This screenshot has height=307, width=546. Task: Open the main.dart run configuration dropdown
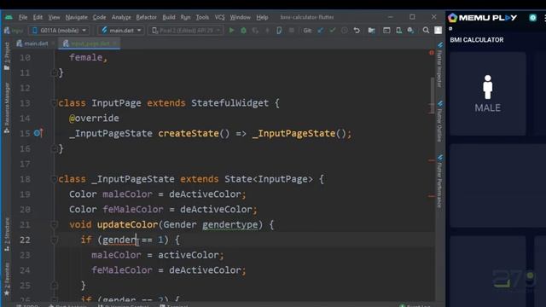(x=121, y=31)
